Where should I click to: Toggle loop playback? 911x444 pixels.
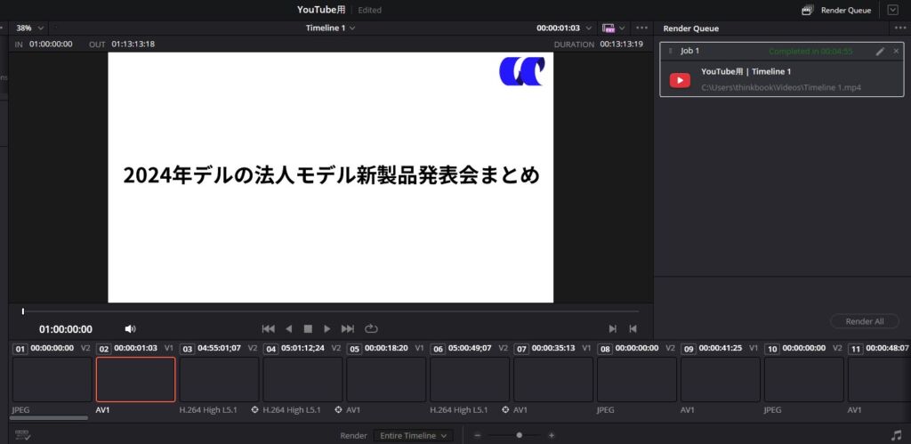[371, 329]
